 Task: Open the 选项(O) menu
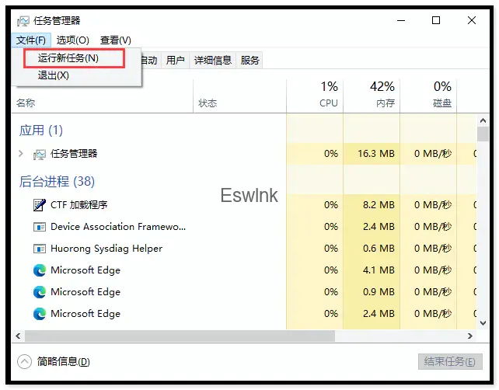pos(73,40)
